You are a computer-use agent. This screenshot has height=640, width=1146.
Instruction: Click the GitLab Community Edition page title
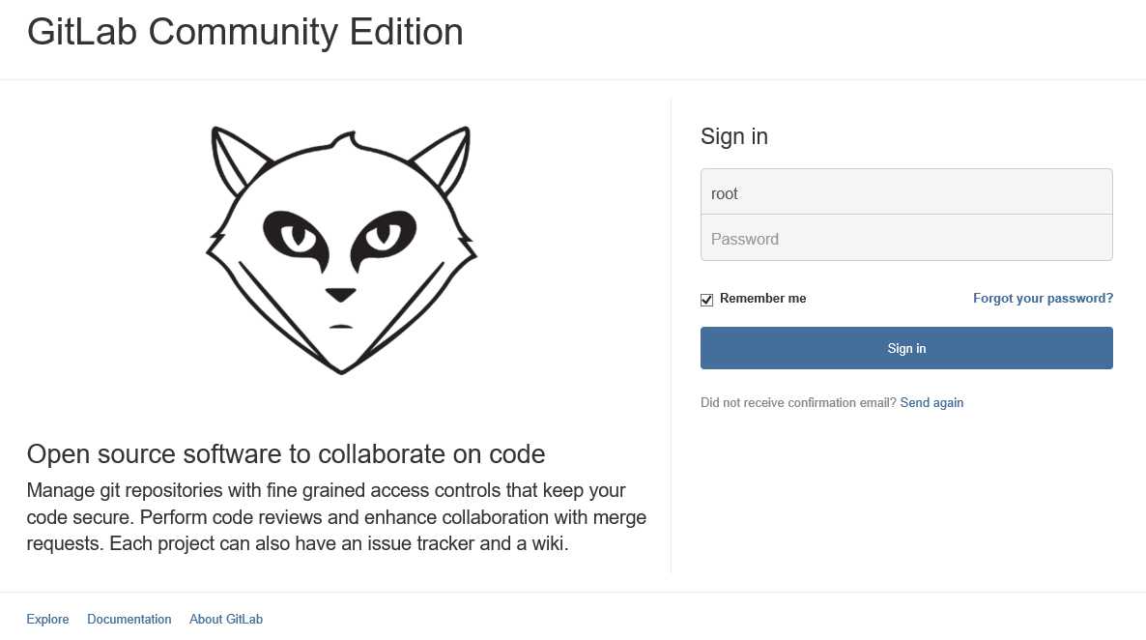(244, 33)
